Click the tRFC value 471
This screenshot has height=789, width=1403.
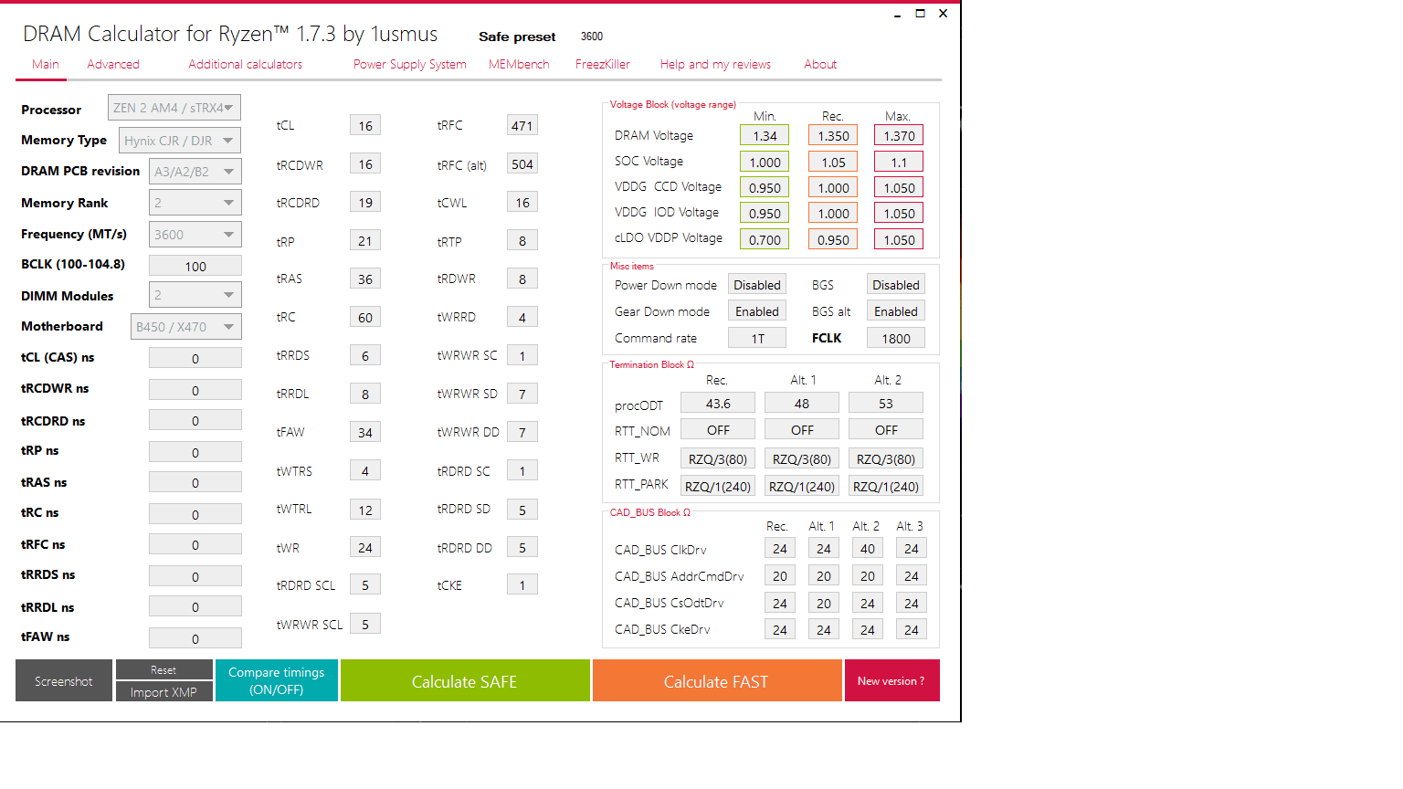[522, 125]
